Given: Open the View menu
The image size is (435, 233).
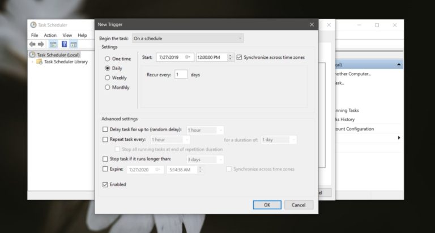Looking at the screenshot, I should pos(67,35).
